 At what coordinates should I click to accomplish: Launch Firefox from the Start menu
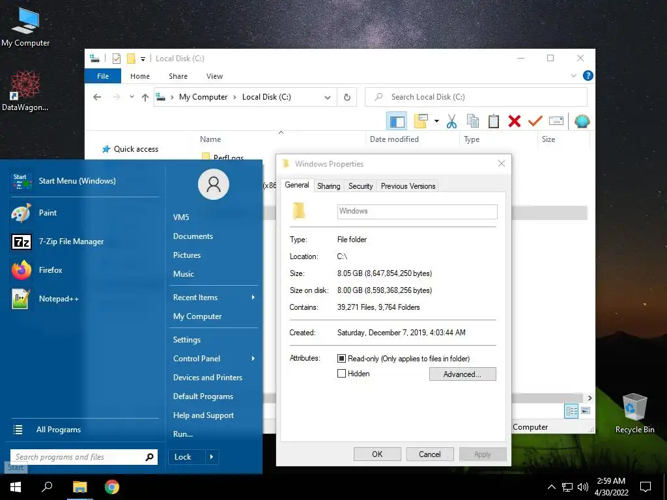[x=84, y=270]
